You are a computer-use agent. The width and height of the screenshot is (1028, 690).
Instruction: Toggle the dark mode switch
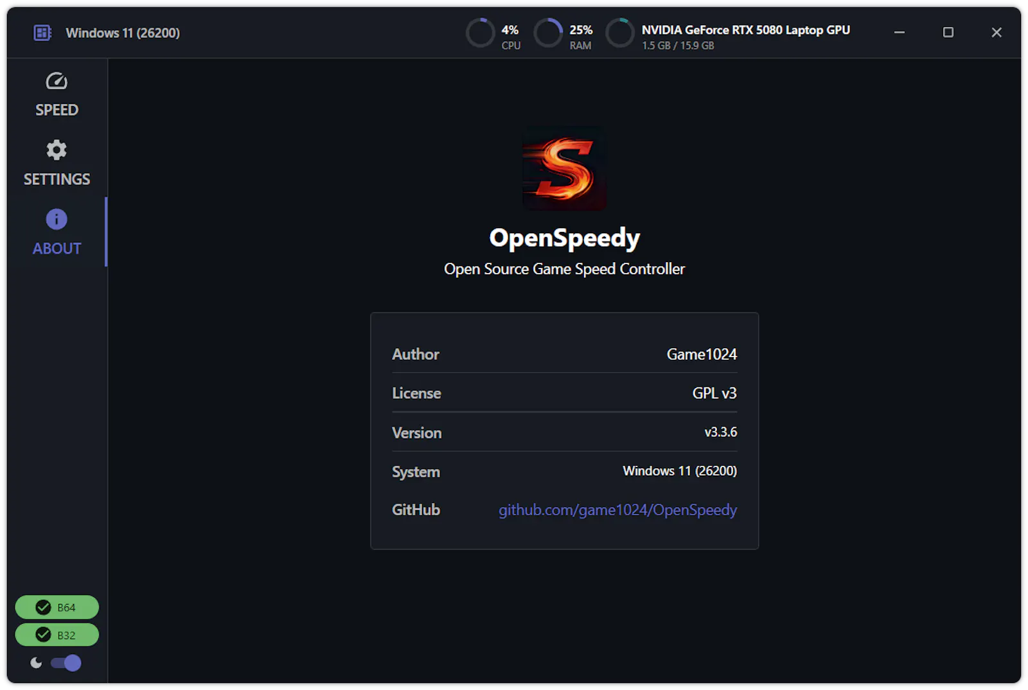[66, 663]
